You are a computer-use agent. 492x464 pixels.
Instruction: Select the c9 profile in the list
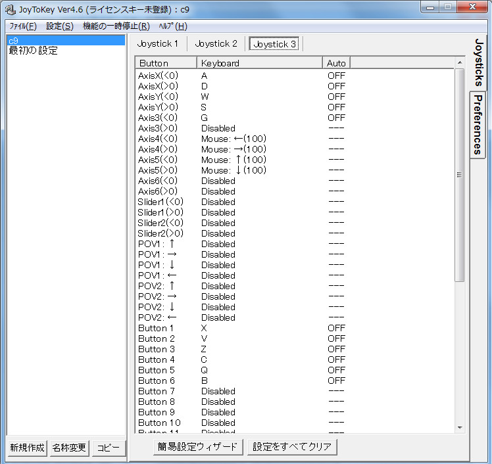[66, 41]
